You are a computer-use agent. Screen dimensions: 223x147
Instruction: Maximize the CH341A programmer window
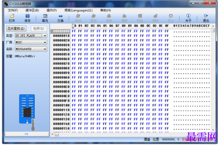pos(200,3)
